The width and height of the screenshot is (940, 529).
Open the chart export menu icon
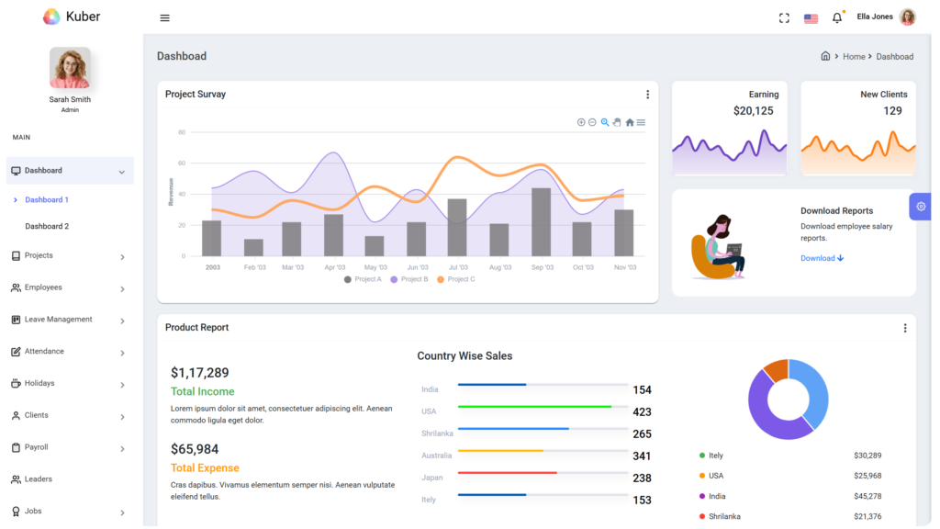coord(641,122)
